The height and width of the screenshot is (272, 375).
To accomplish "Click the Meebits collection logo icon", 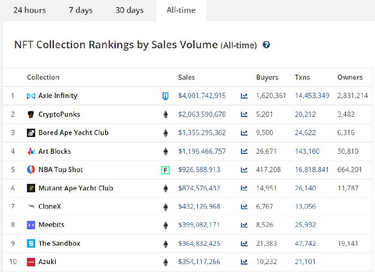I will (31, 225).
